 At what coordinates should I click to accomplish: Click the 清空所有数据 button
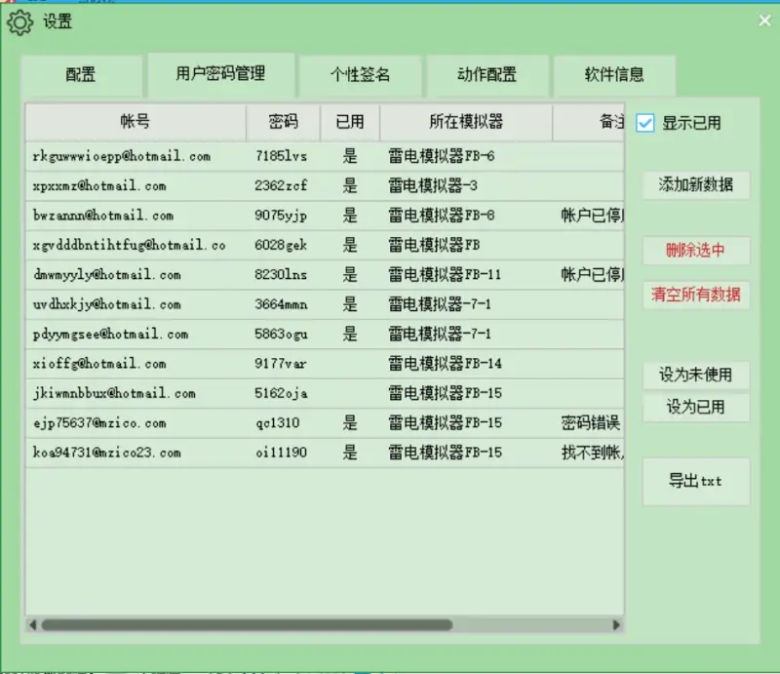[695, 295]
